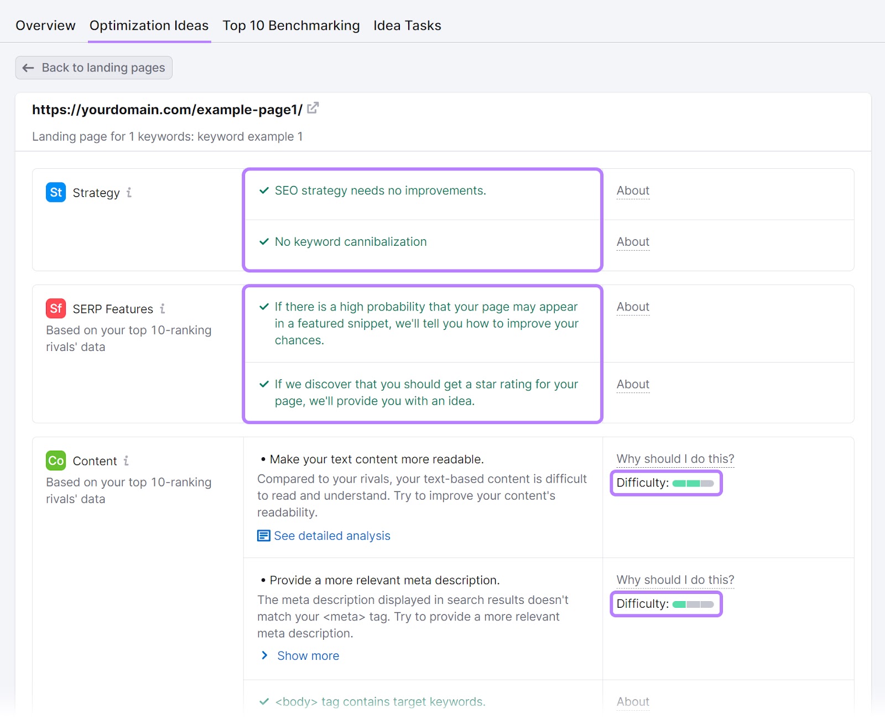Image resolution: width=885 pixels, height=724 pixels.
Task: Open the Top 10 Benchmarking tab
Action: point(291,25)
